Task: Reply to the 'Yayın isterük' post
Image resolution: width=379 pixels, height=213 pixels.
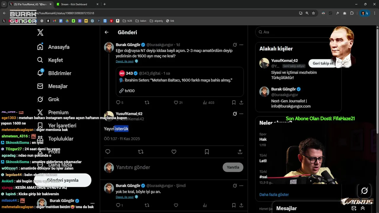Action: pos(108,152)
